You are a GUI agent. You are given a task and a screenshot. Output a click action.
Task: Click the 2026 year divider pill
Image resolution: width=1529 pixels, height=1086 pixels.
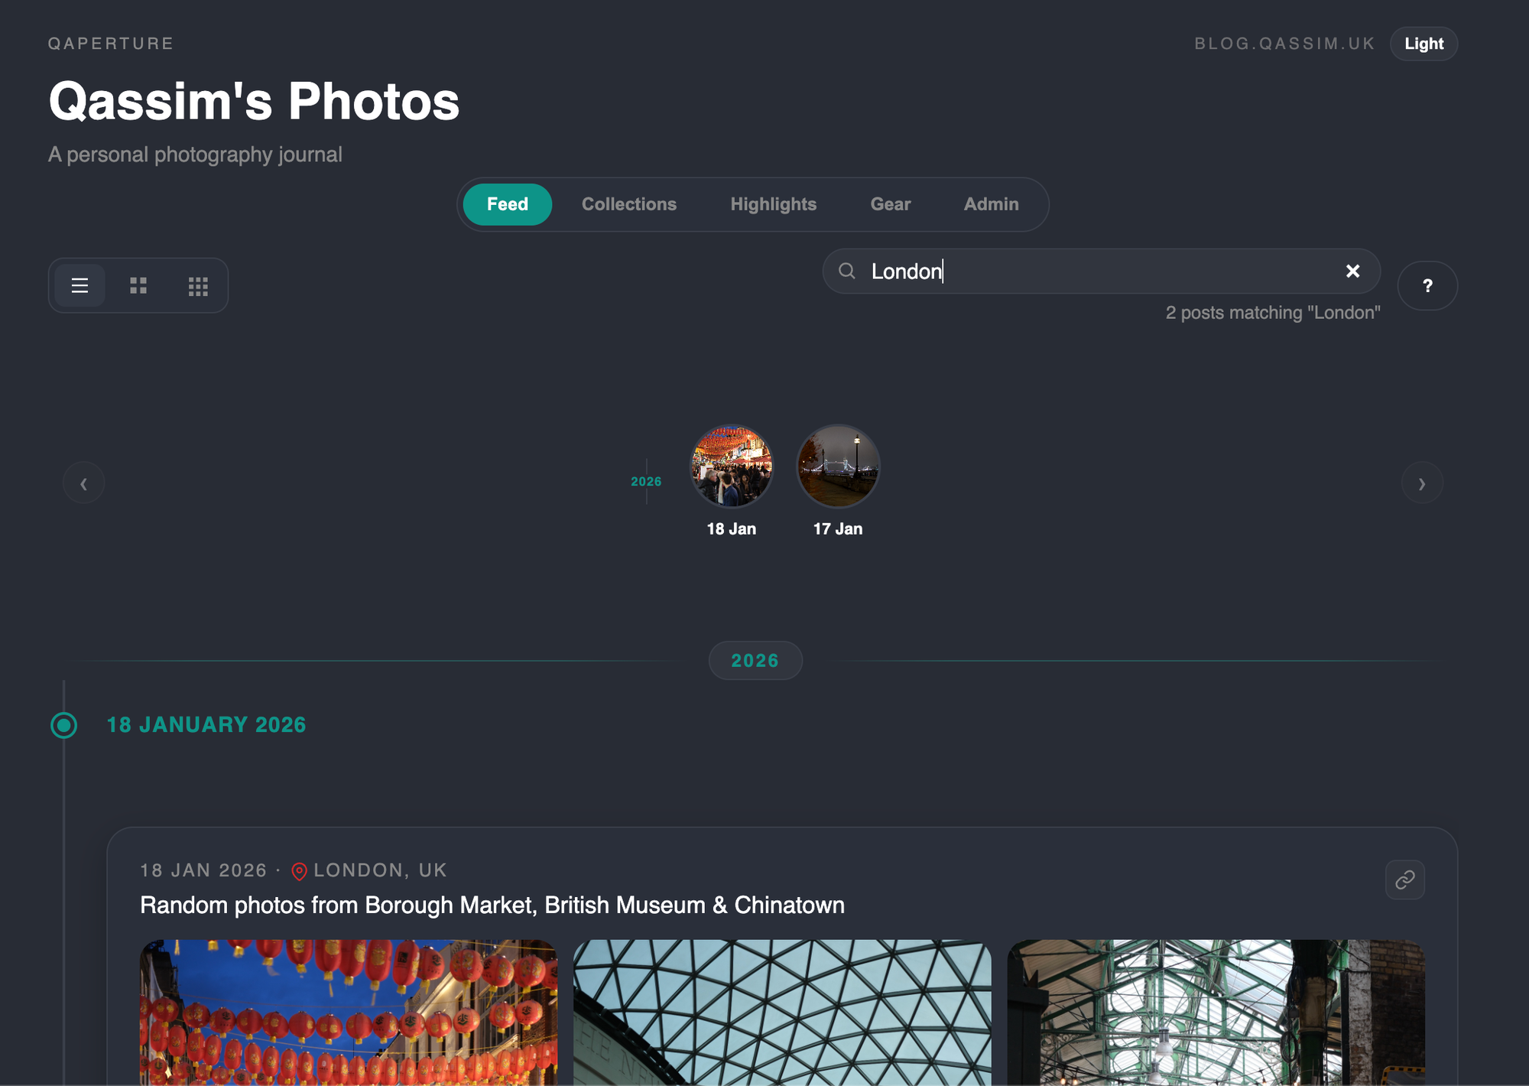click(755, 661)
